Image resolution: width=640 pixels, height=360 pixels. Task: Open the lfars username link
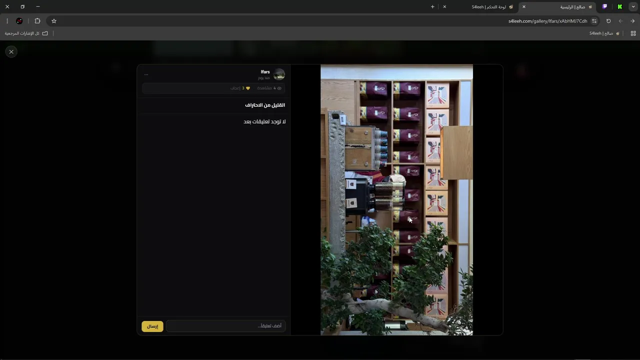click(265, 71)
